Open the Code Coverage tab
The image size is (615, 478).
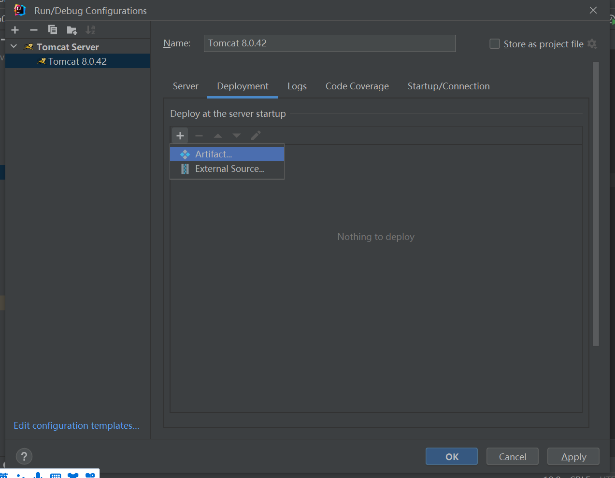[357, 86]
